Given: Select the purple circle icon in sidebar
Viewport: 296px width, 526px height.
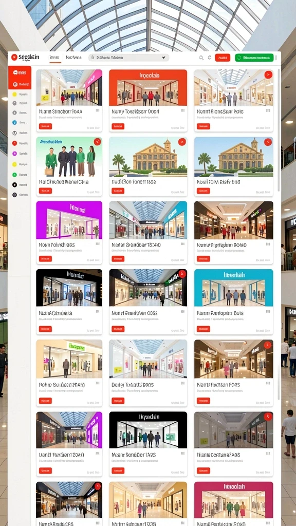Looking at the screenshot, I should [14, 153].
